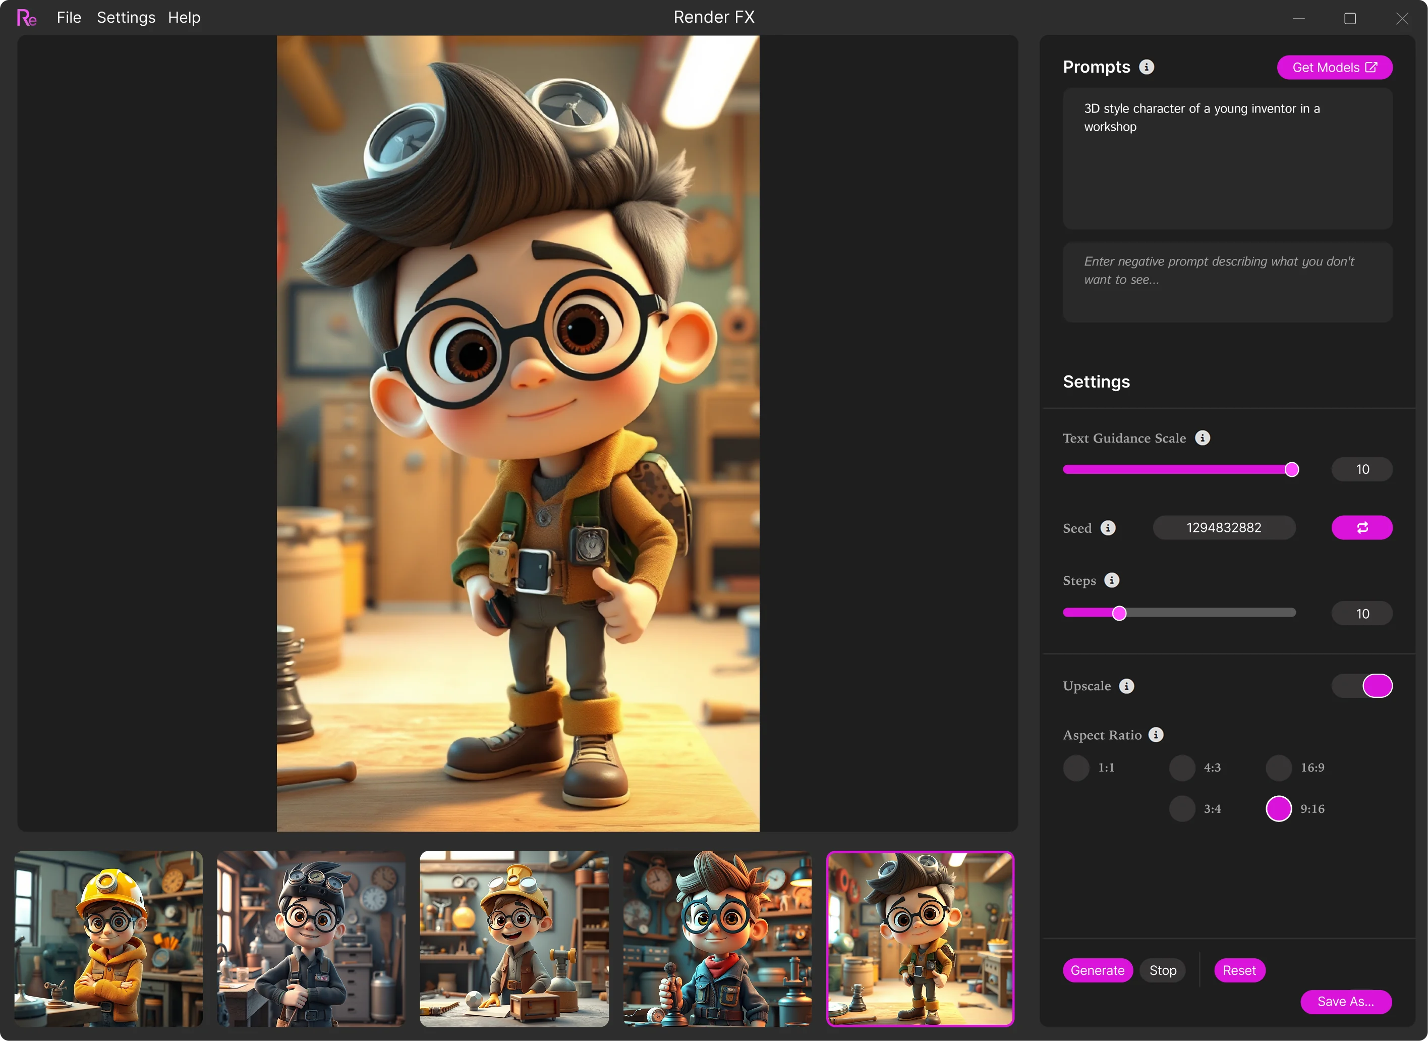The image size is (1428, 1041).
Task: Click the Steps info icon
Action: (1112, 580)
